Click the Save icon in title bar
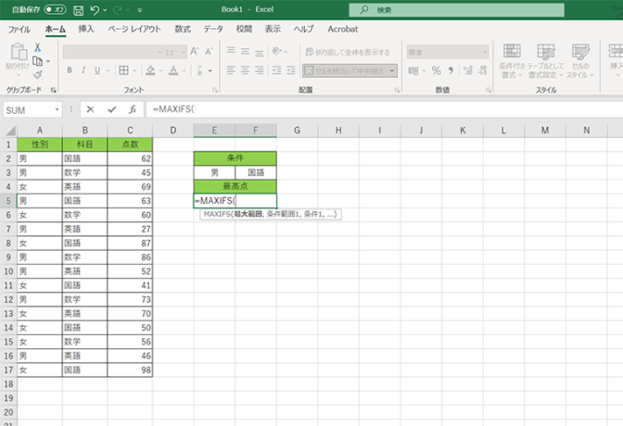The image size is (623, 426). click(x=78, y=10)
